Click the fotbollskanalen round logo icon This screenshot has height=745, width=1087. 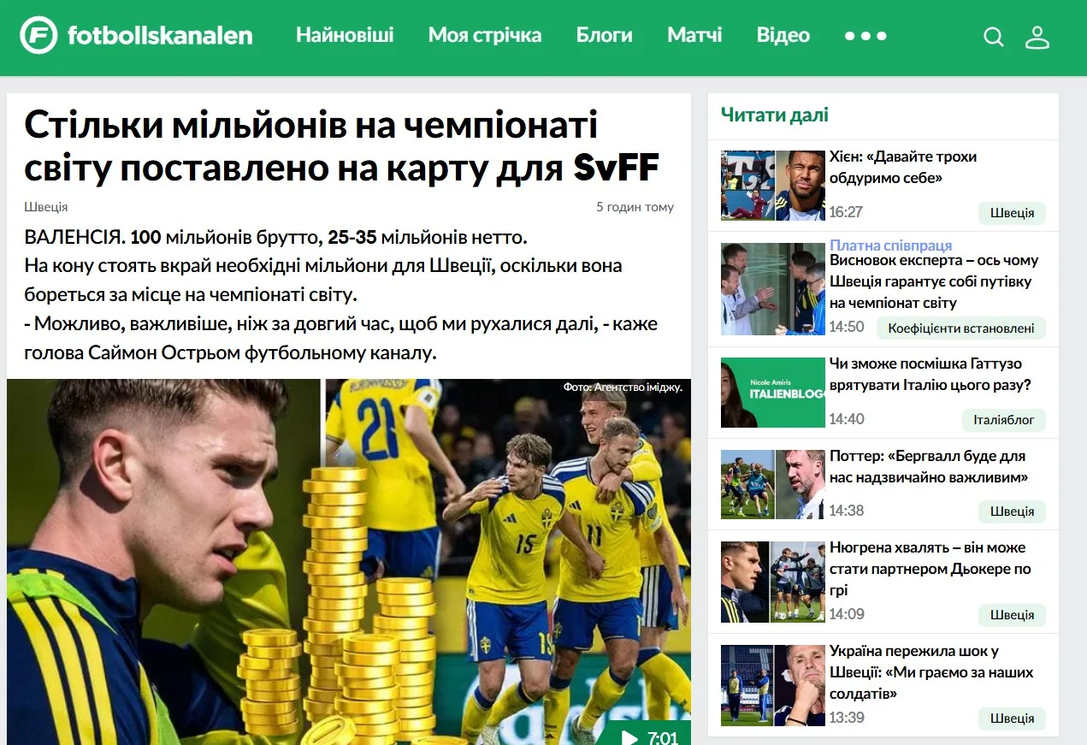coord(38,35)
